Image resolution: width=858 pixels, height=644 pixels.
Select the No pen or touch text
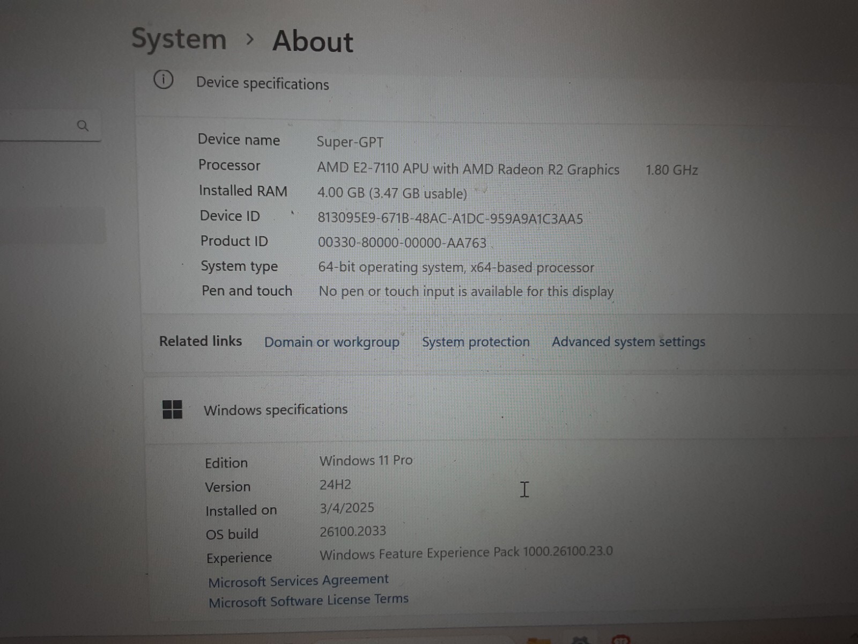click(466, 291)
